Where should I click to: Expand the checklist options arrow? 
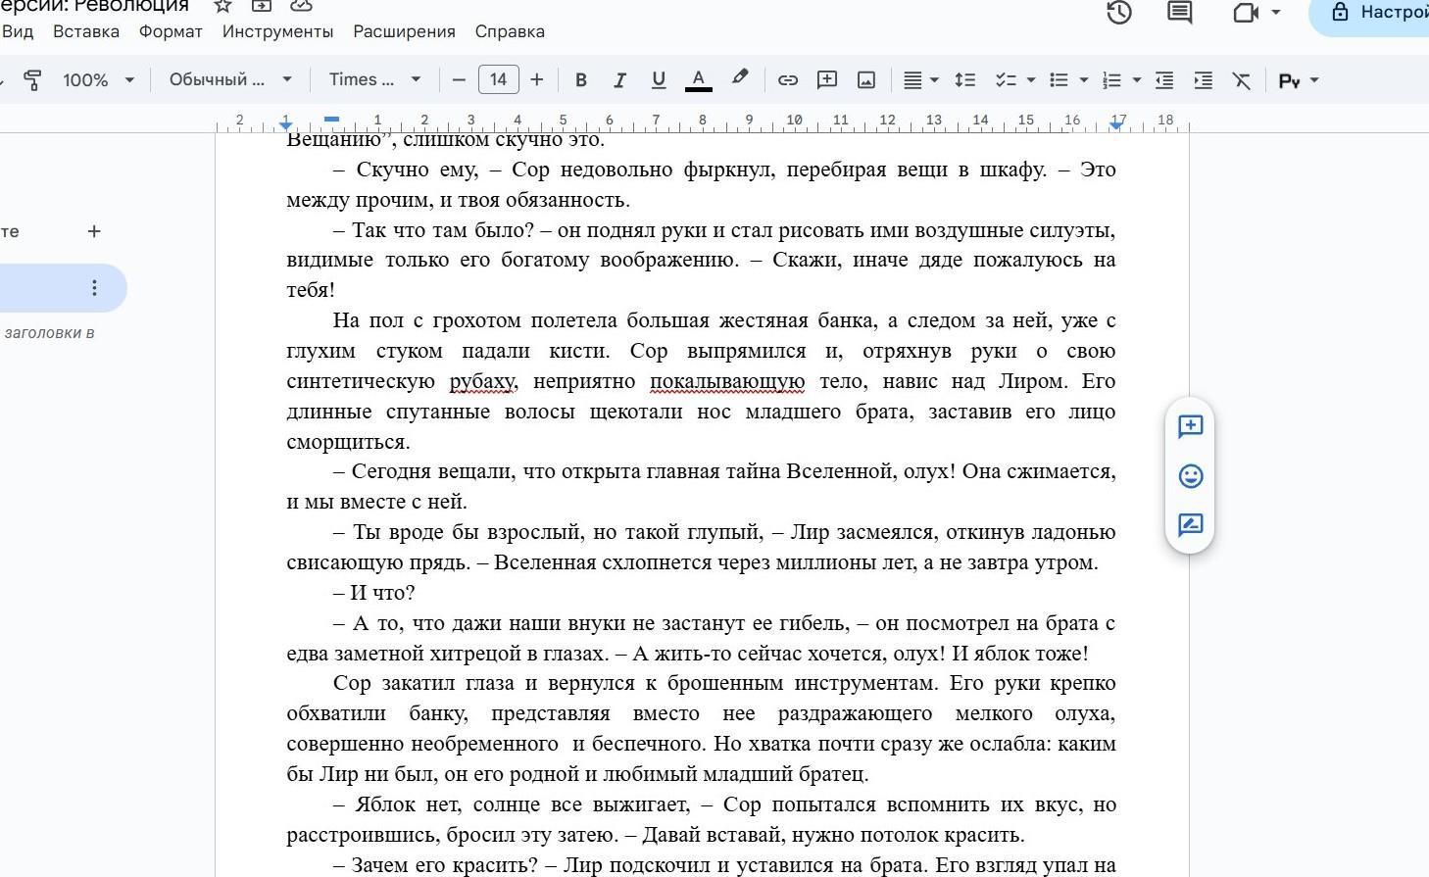click(1031, 80)
